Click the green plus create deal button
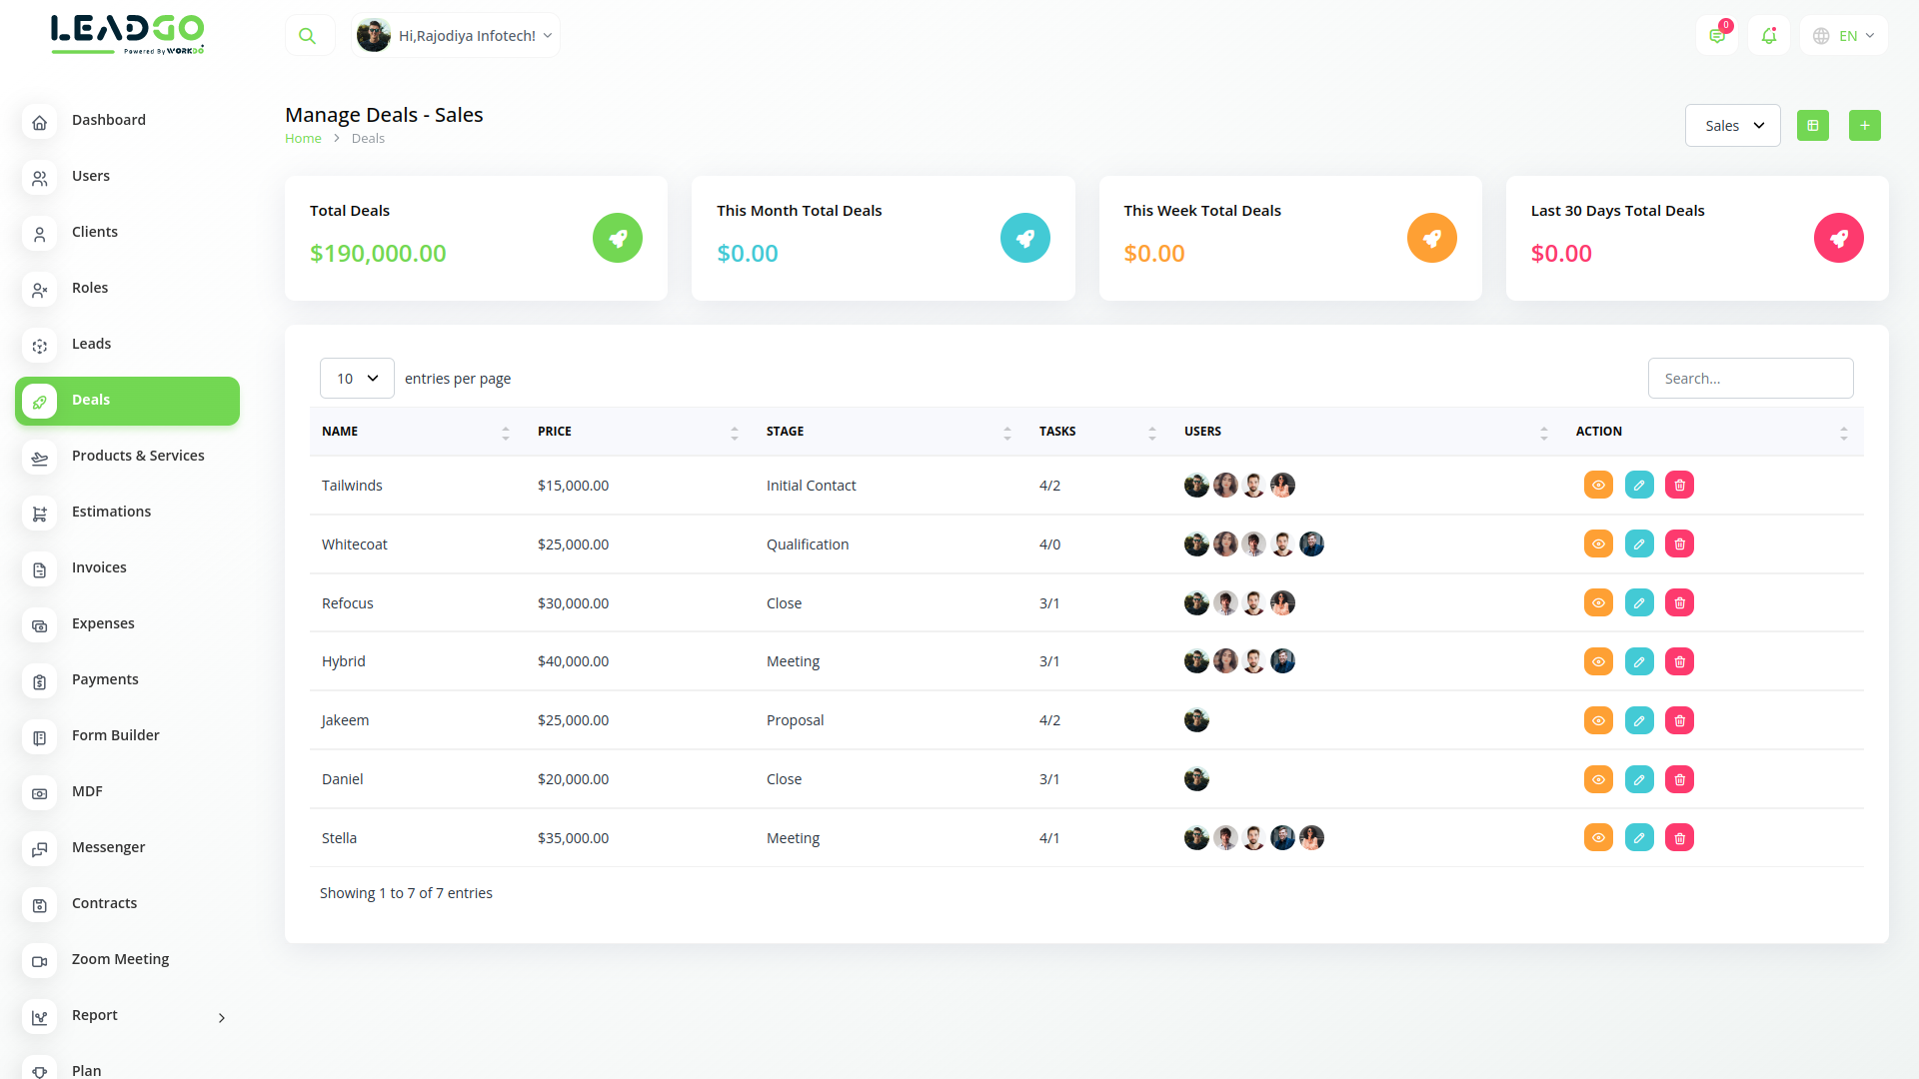Viewport: 1919px width, 1079px height. click(x=1864, y=126)
